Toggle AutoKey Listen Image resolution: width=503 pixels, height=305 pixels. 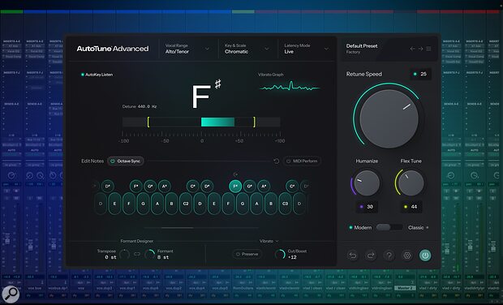pyautogui.click(x=97, y=75)
